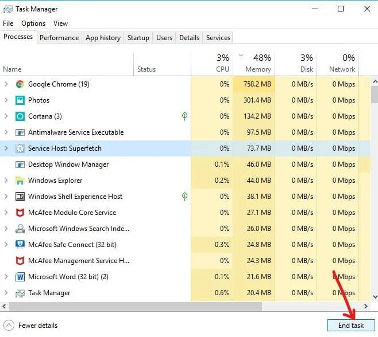The height and width of the screenshot is (337, 378).
Task: Click the Microsoft Windows Search Indexer icon
Action: click(x=20, y=229)
